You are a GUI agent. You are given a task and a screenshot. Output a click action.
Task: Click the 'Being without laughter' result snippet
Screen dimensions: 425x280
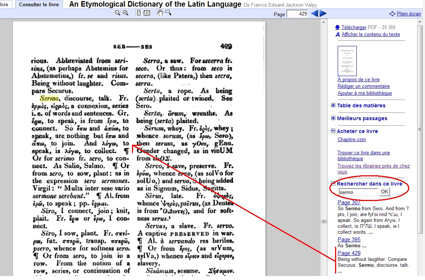pos(373,265)
